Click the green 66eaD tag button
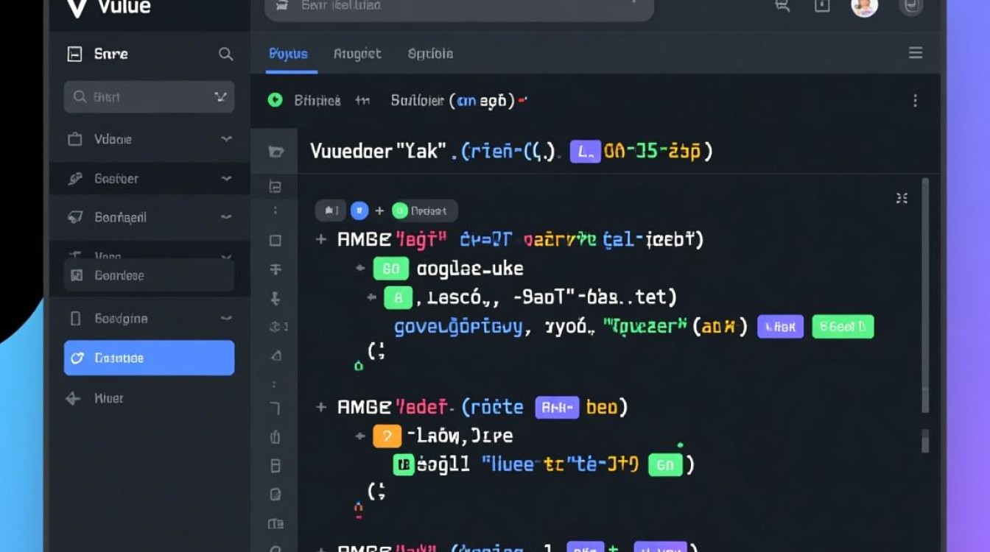The width and height of the screenshot is (990, 552). 843,327
